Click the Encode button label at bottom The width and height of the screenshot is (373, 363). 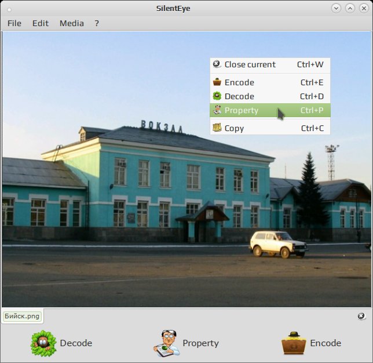(x=326, y=343)
